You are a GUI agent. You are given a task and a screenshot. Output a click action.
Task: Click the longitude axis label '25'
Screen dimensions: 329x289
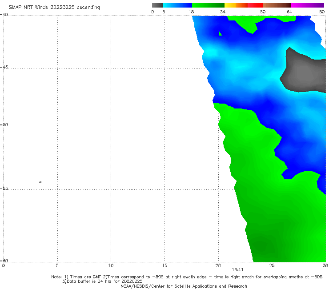(272, 266)
